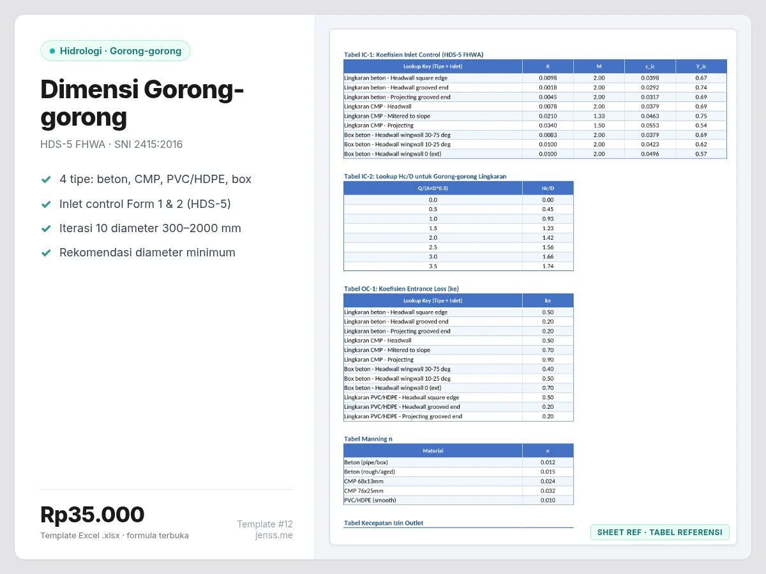Click Hc/D value 1.23
This screenshot has height=574, width=766.
point(548,228)
